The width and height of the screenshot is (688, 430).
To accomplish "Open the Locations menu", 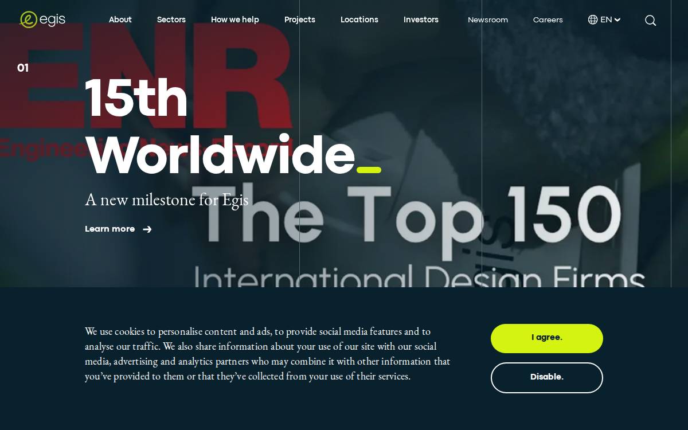I will (359, 19).
